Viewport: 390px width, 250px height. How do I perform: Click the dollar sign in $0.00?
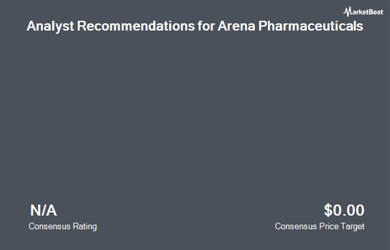pos(328,210)
